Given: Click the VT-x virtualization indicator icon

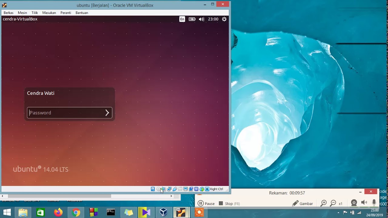Looking at the screenshot, I should point(196,189).
